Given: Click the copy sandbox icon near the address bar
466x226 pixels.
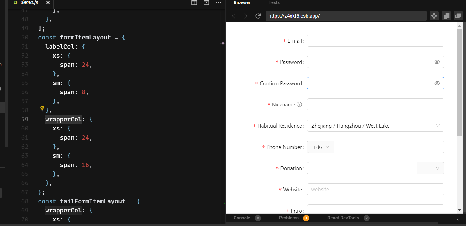Looking at the screenshot, I should coord(446,16).
